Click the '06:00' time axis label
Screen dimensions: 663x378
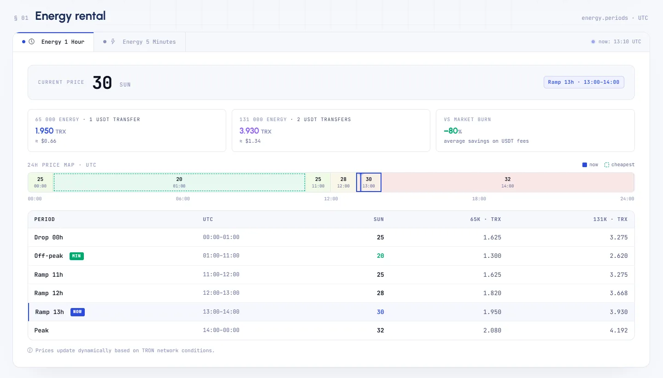[x=182, y=199]
